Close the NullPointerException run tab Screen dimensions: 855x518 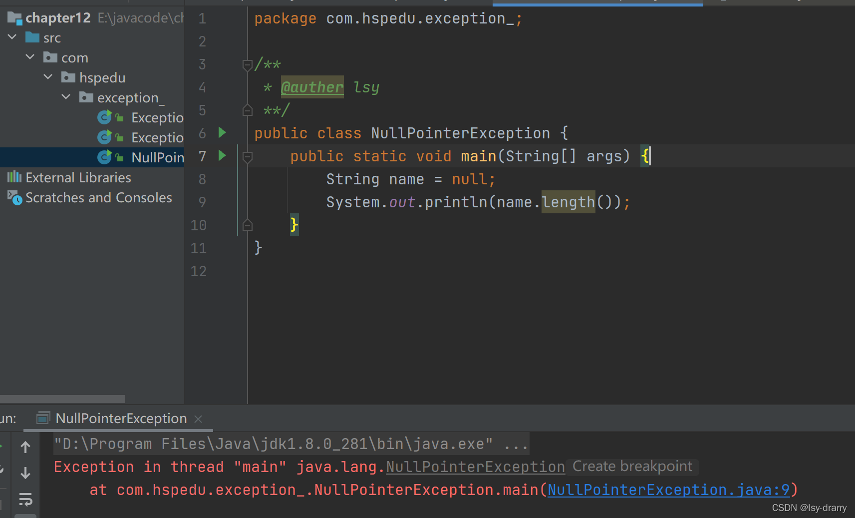coord(198,419)
